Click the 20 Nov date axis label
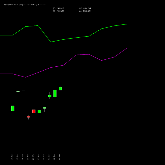 click(x=22, y=157)
